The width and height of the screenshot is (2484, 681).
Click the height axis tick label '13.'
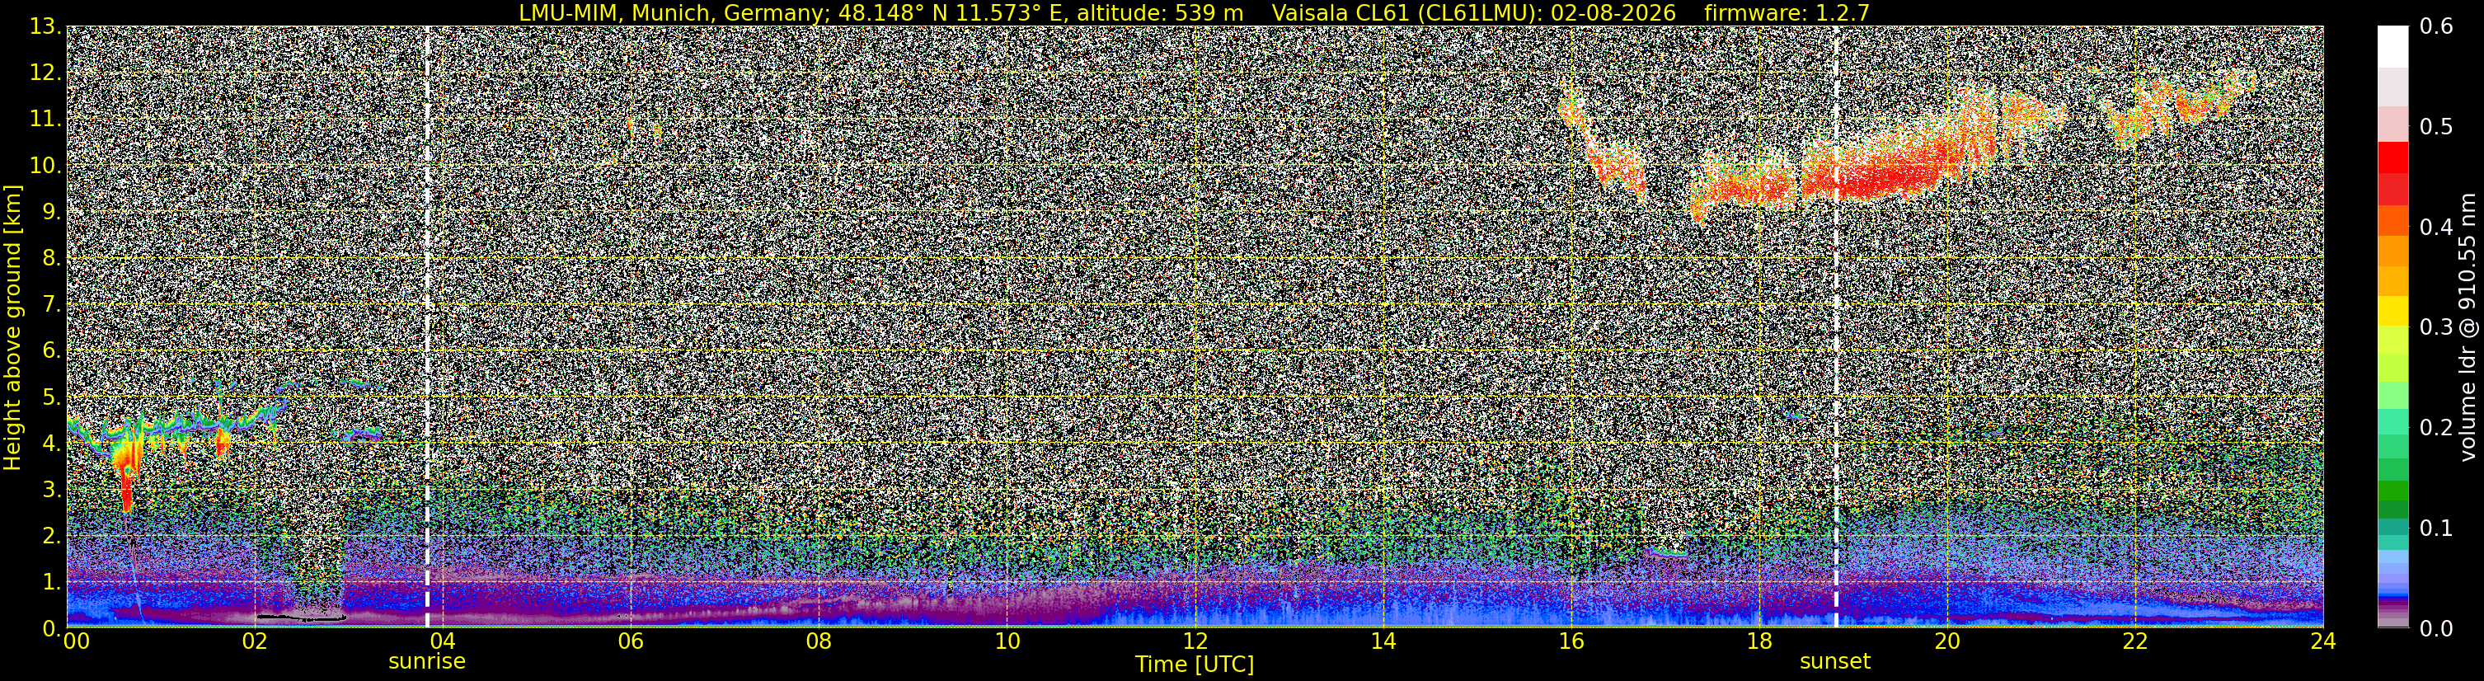45,26
